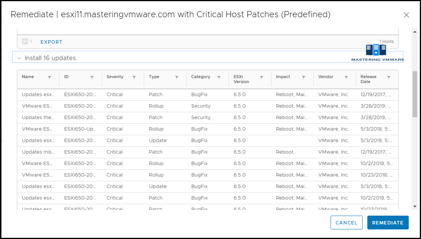
Task: Click the EXPORT link
Action: (51, 42)
